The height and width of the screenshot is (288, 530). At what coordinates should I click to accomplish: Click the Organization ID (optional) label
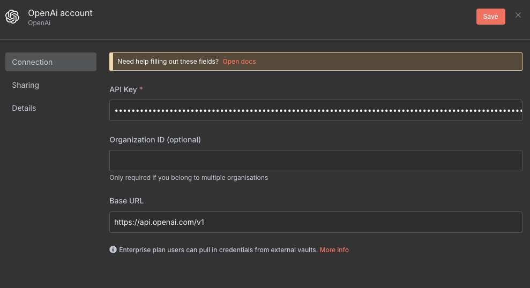pos(155,140)
